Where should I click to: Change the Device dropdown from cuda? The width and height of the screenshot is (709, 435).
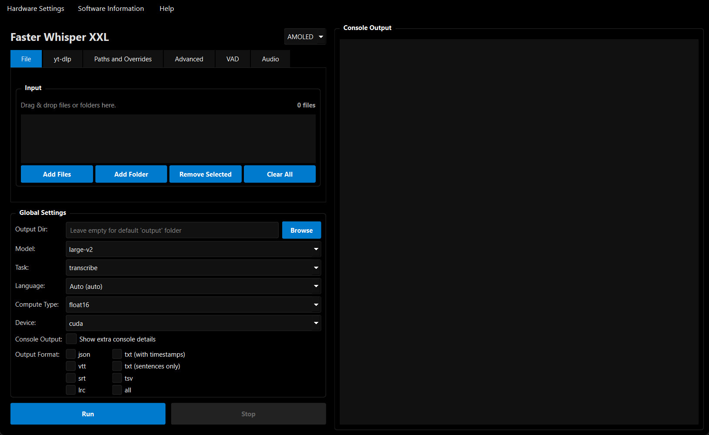click(x=193, y=323)
